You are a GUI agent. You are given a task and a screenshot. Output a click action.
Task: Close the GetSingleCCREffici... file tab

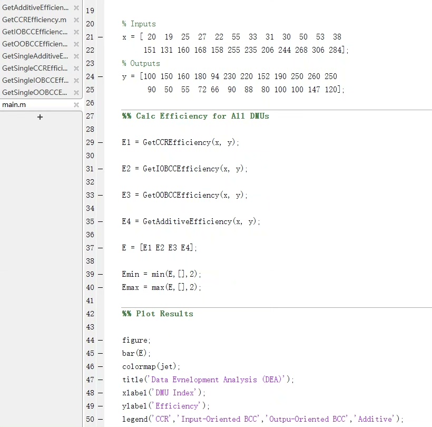(76, 69)
